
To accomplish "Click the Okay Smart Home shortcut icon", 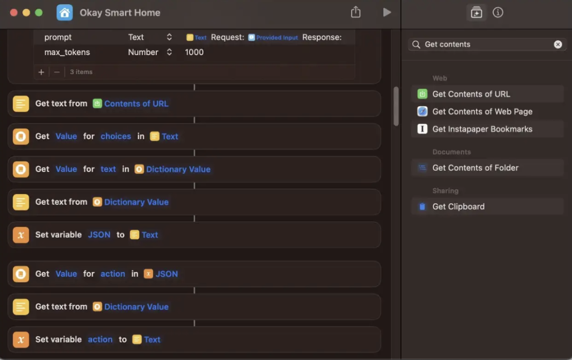I will pos(65,13).
